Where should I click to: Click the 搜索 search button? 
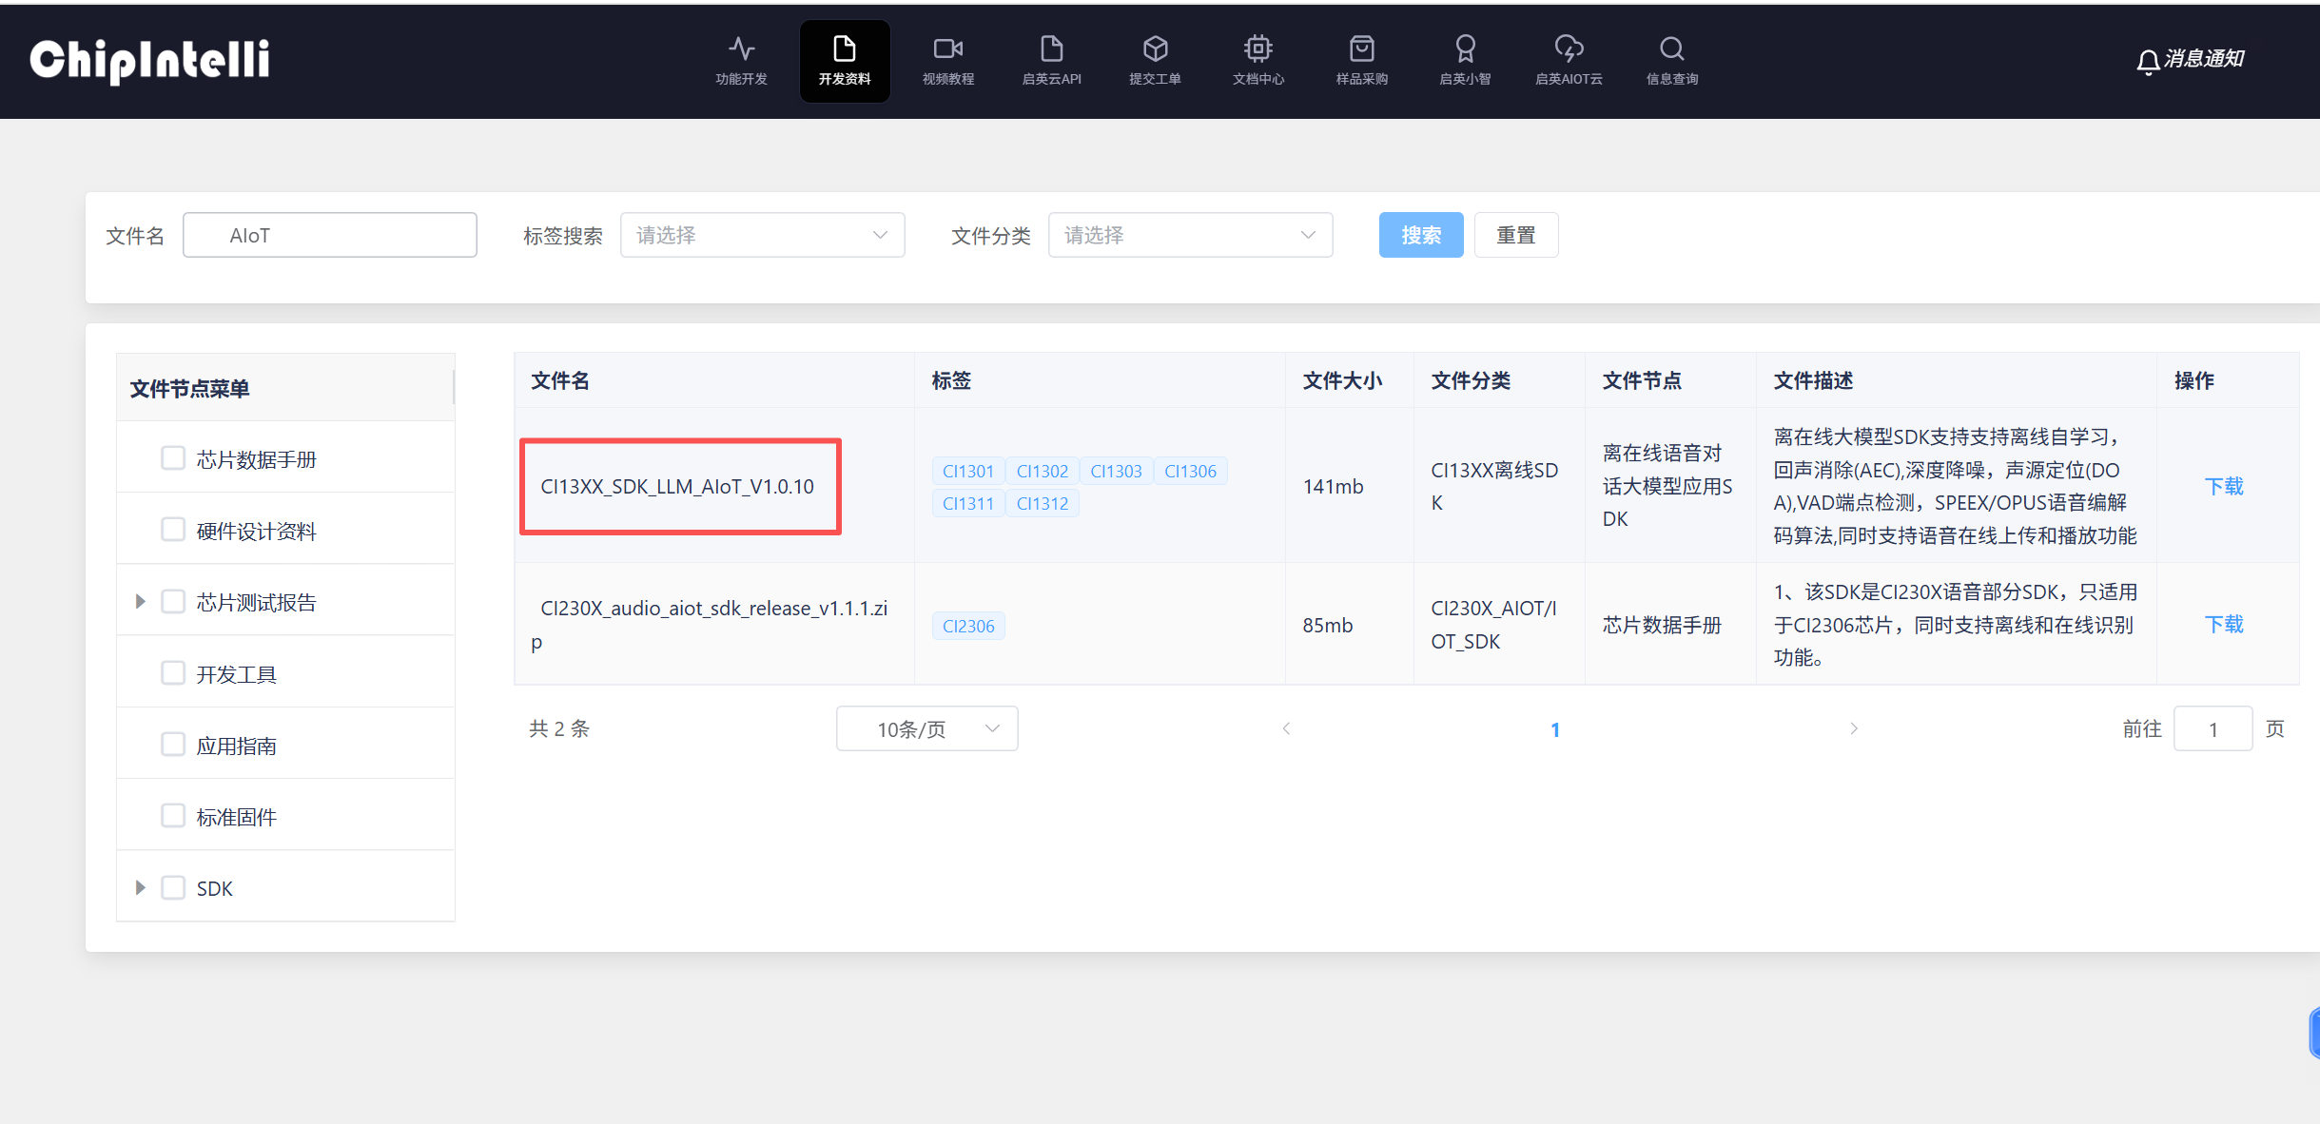click(1420, 235)
